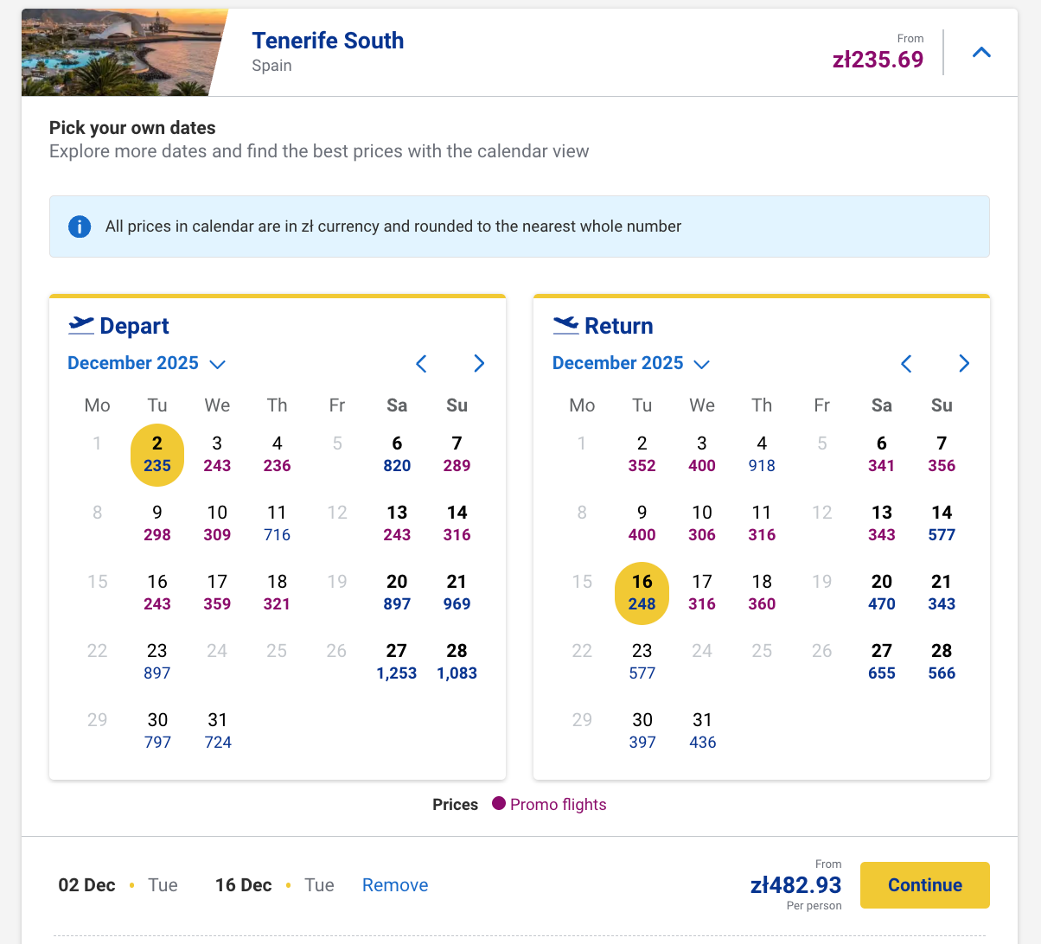This screenshot has width=1041, height=944.
Task: Click the departing plane icon beside Depart
Action: click(x=81, y=325)
